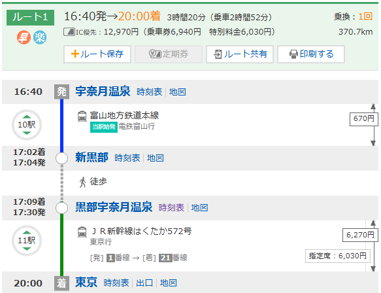
Task: Click the train icon beside 富山地方鉄道本線
Action: tap(82, 116)
